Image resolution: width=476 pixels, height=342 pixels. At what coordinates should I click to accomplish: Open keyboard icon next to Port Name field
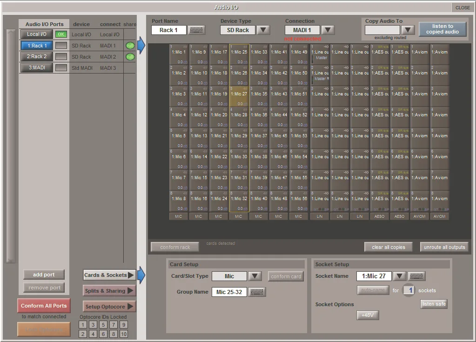click(196, 30)
